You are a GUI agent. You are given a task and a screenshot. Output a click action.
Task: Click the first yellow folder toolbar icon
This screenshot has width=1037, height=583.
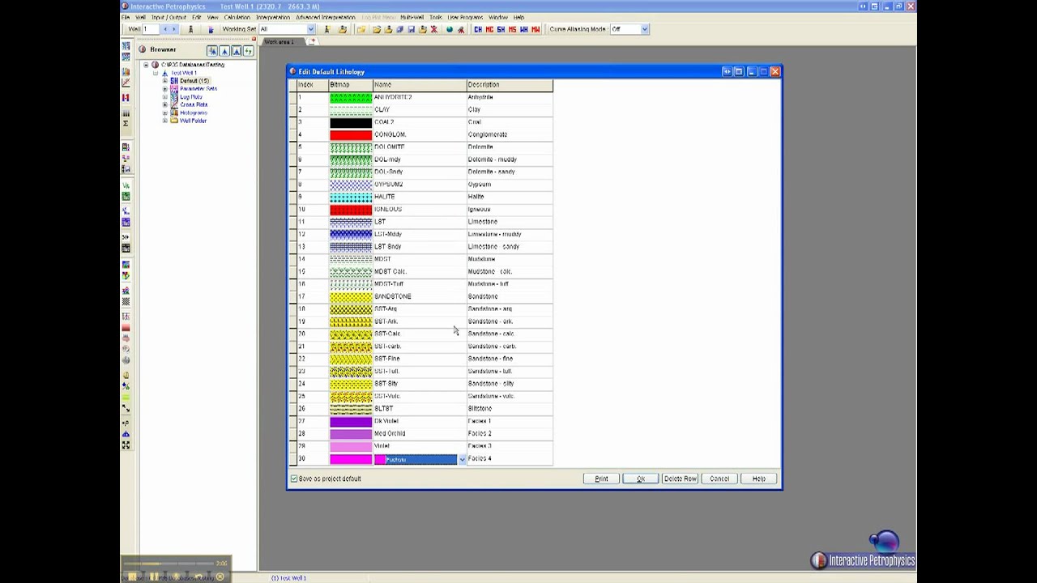click(x=361, y=29)
